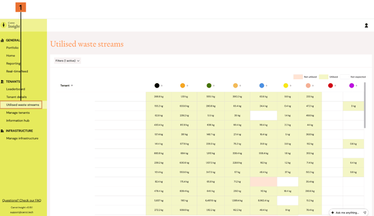Expand plus next to yellow stream
The height and width of the screenshot is (216, 374).
tap(290, 85)
